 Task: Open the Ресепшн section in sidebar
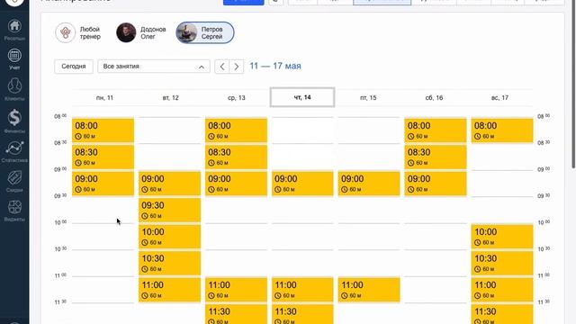pos(14,30)
